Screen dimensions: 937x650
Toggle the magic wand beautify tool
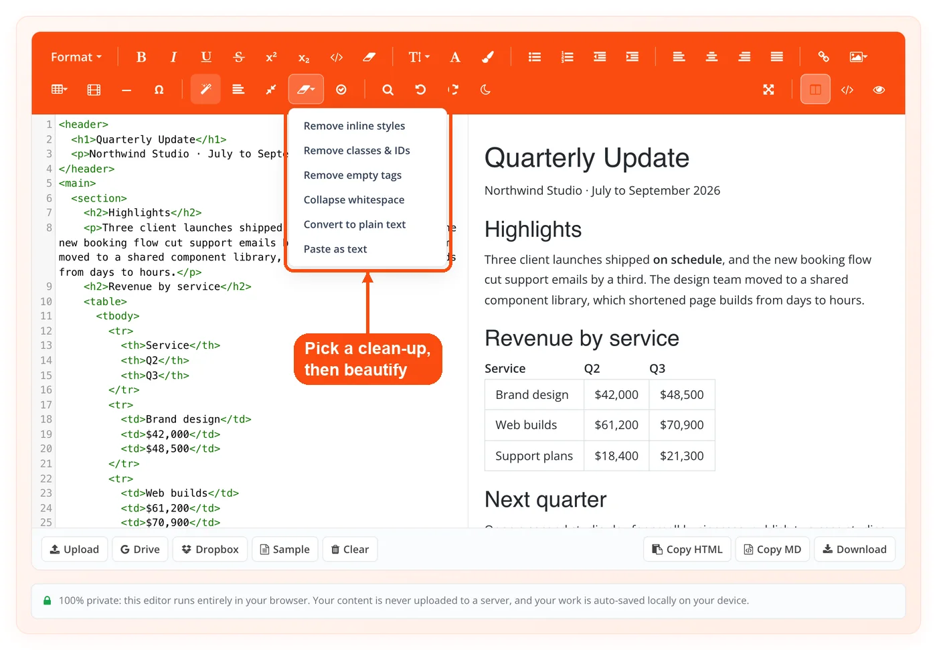[x=205, y=90]
